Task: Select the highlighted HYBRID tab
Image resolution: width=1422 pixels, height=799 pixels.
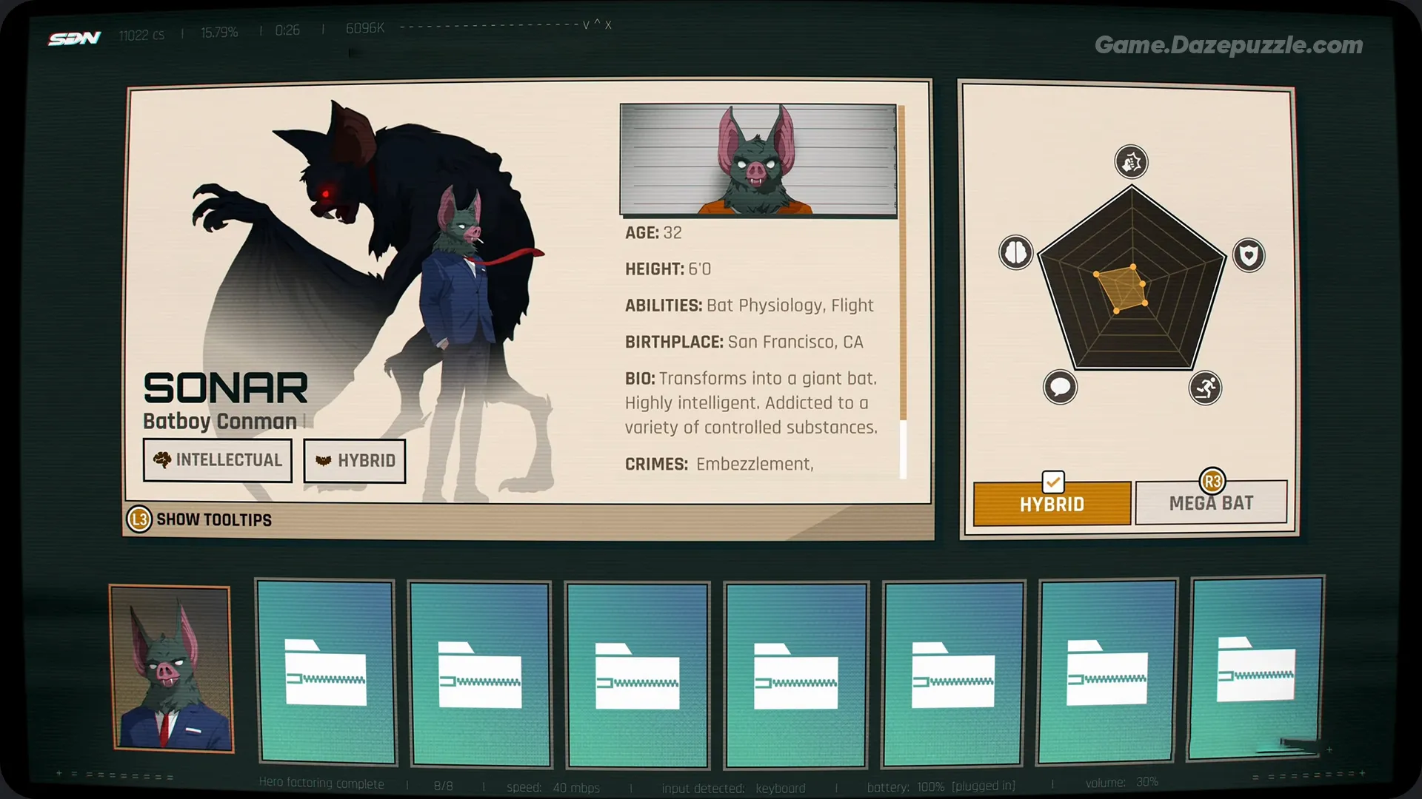Action: pyautogui.click(x=1051, y=504)
